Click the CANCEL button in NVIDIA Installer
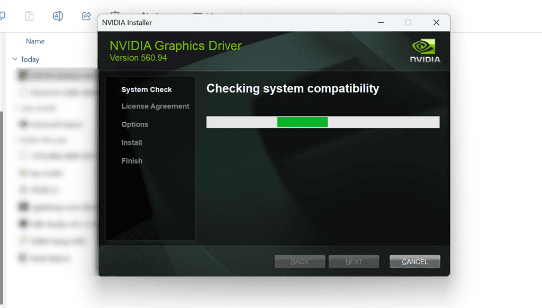This screenshot has width=542, height=308. (x=414, y=261)
